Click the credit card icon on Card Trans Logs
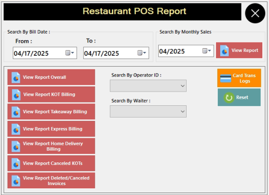Image resolution: width=269 pixels, height=195 pixels. 225,78
